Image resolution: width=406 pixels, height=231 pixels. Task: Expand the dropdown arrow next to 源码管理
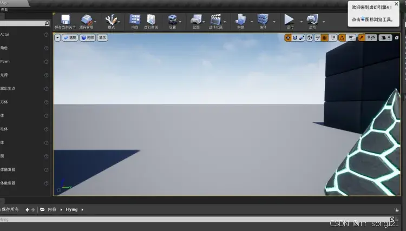pos(95,22)
